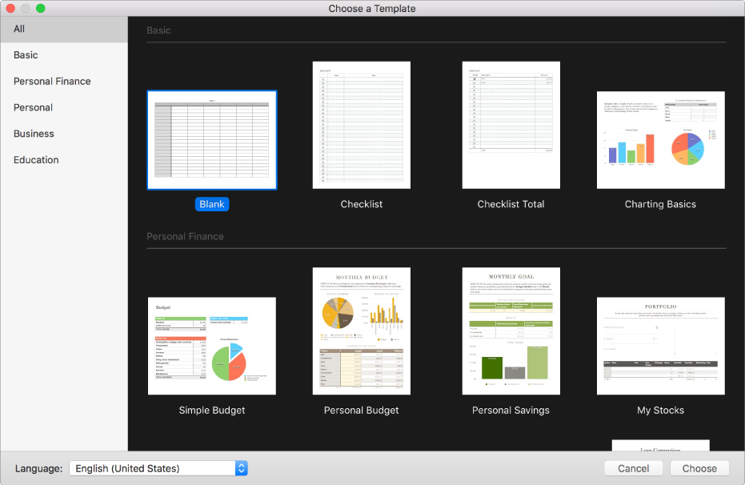Click the Blank template label

212,204
